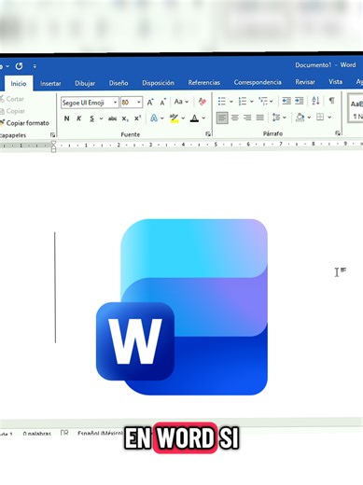363x485 pixels.
Task: Switch to the Inicio tab
Action: [19, 84]
